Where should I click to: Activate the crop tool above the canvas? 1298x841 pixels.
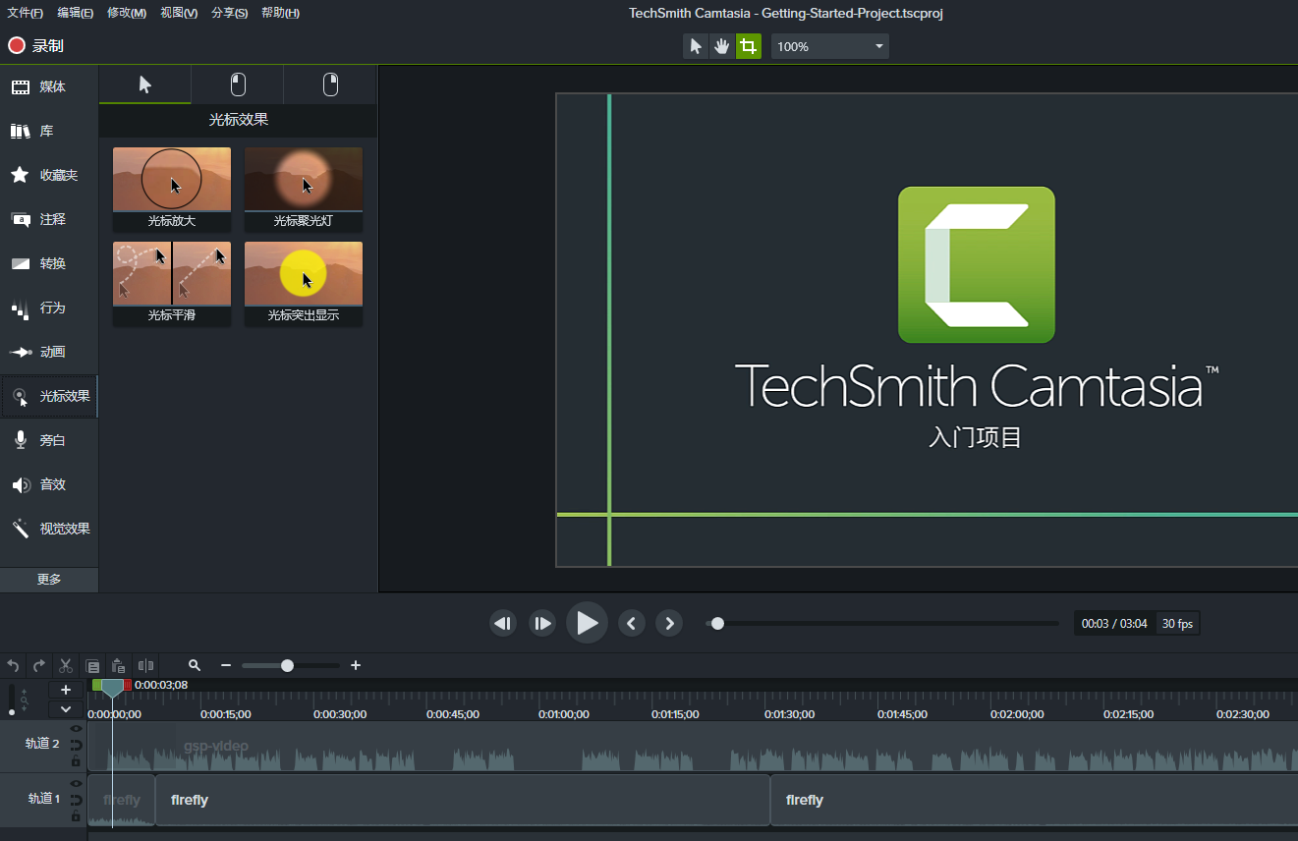tap(748, 45)
